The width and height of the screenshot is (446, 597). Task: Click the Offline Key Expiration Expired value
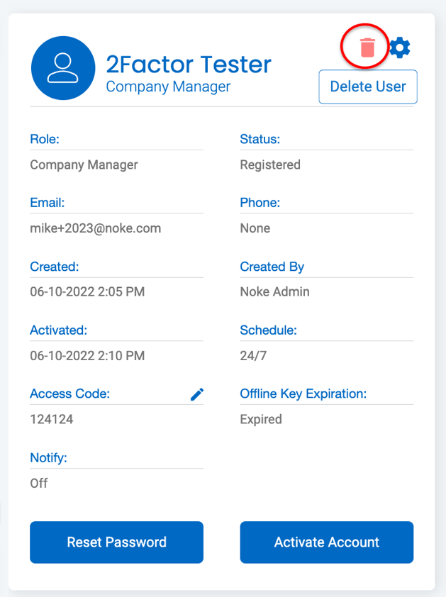[x=261, y=419]
